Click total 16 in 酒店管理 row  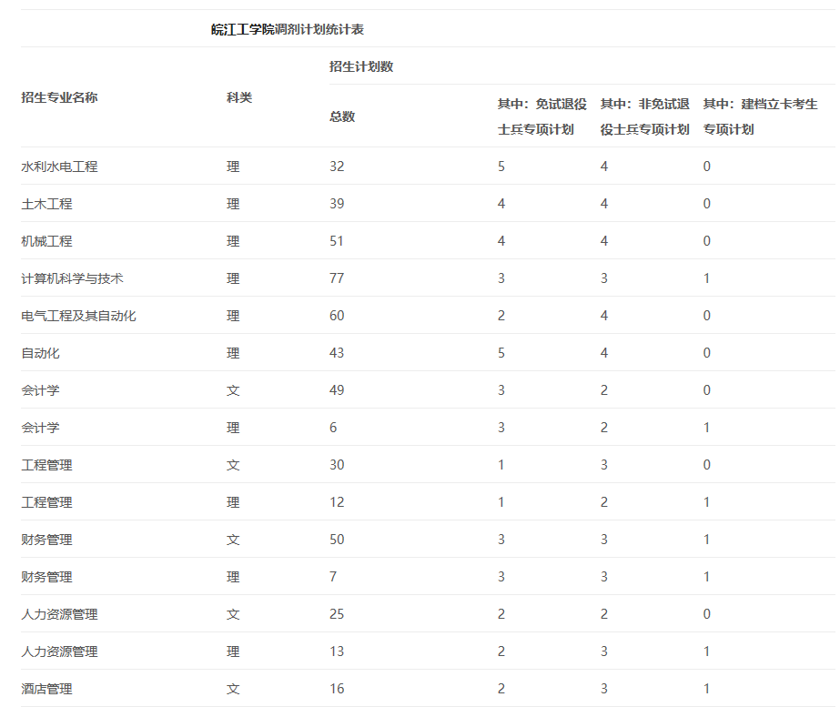coord(337,689)
